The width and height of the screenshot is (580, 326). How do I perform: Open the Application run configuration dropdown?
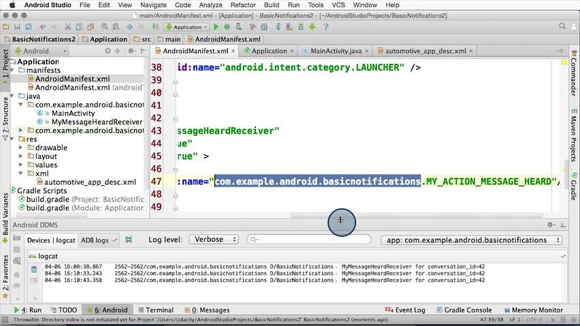coord(187,27)
